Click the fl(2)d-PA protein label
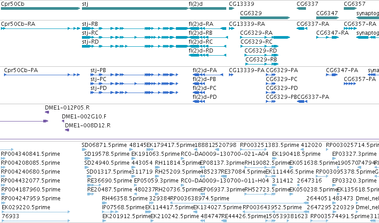This screenshot has height=223, width=379. (205, 70)
